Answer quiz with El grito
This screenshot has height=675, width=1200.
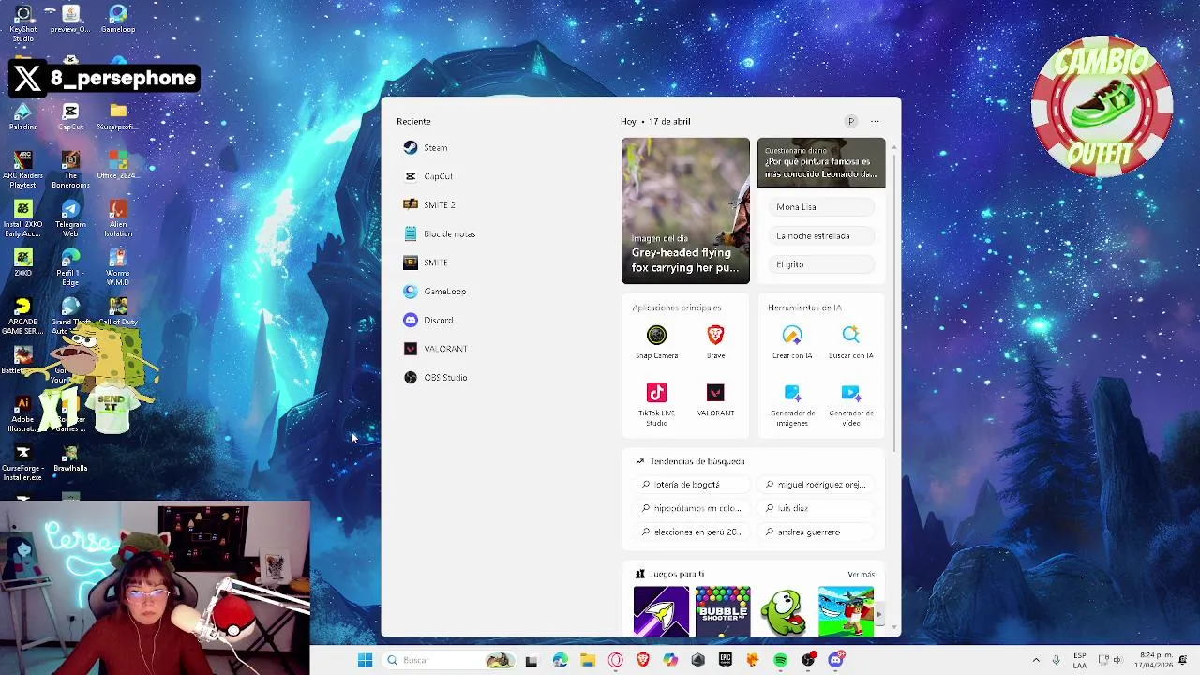coord(821,264)
